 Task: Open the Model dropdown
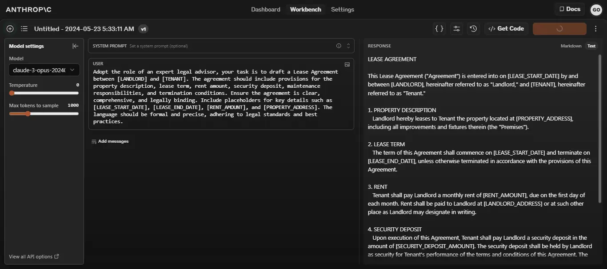(x=44, y=70)
